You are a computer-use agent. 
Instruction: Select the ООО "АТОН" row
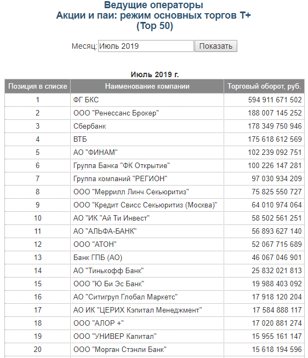pyautogui.click(x=155, y=244)
